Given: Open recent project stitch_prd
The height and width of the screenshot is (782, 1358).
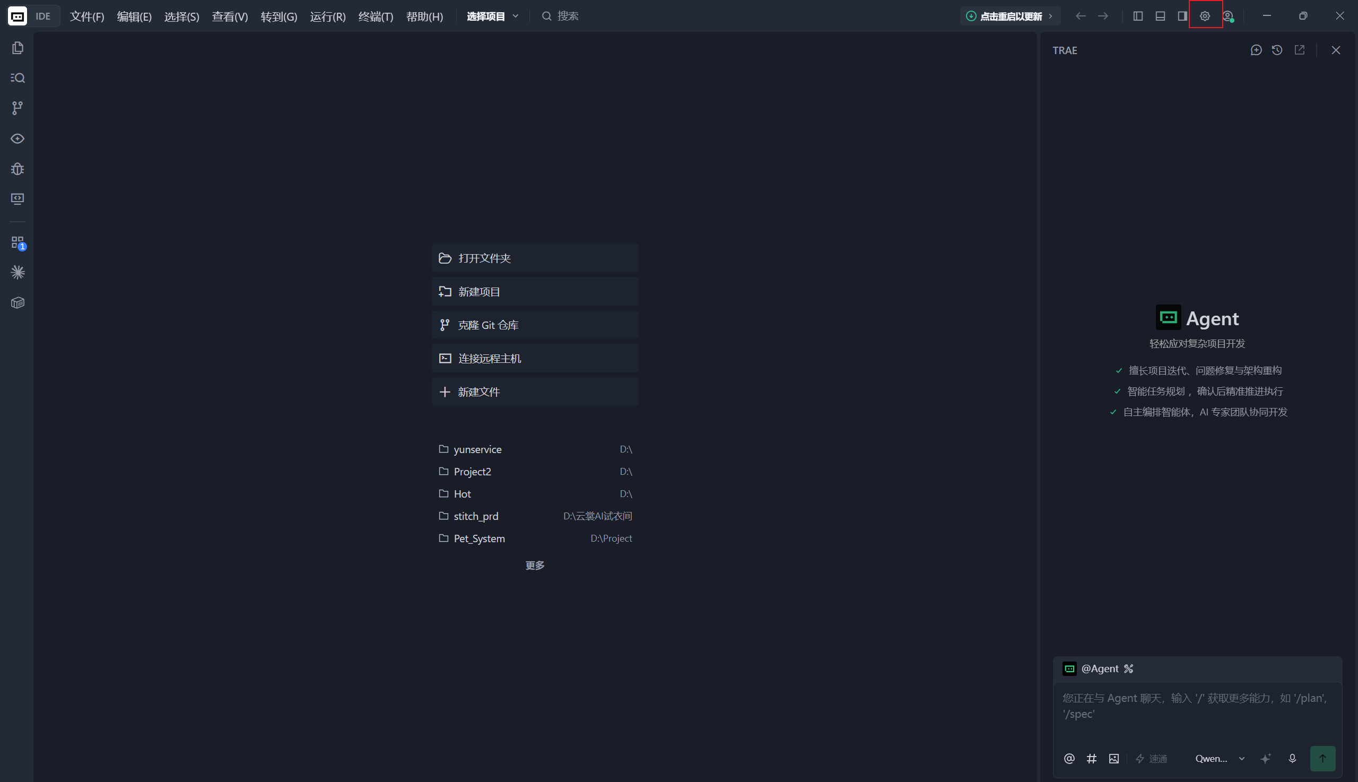Looking at the screenshot, I should [x=535, y=516].
